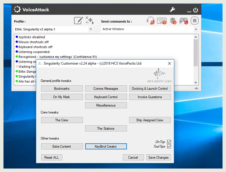The image size is (226, 172).
Task: Launch the KeyBind Creator
Action: click(106, 146)
